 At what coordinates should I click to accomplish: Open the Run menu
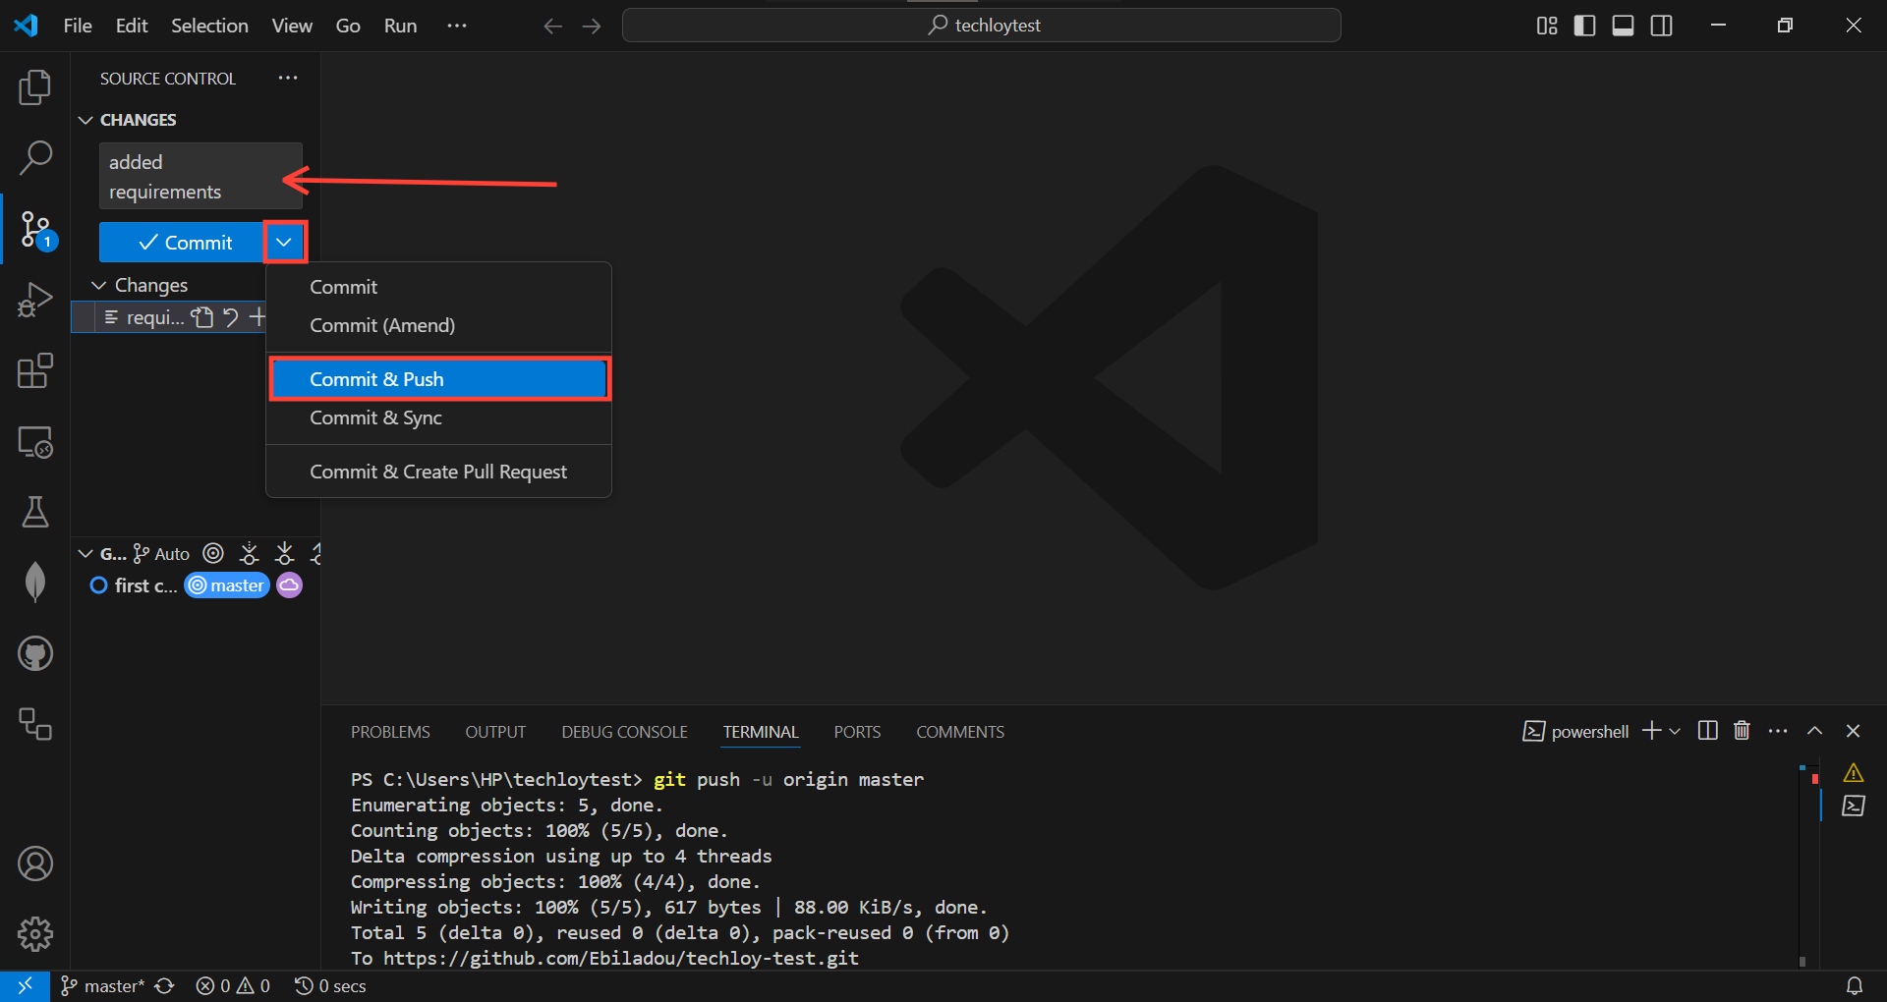399,26
